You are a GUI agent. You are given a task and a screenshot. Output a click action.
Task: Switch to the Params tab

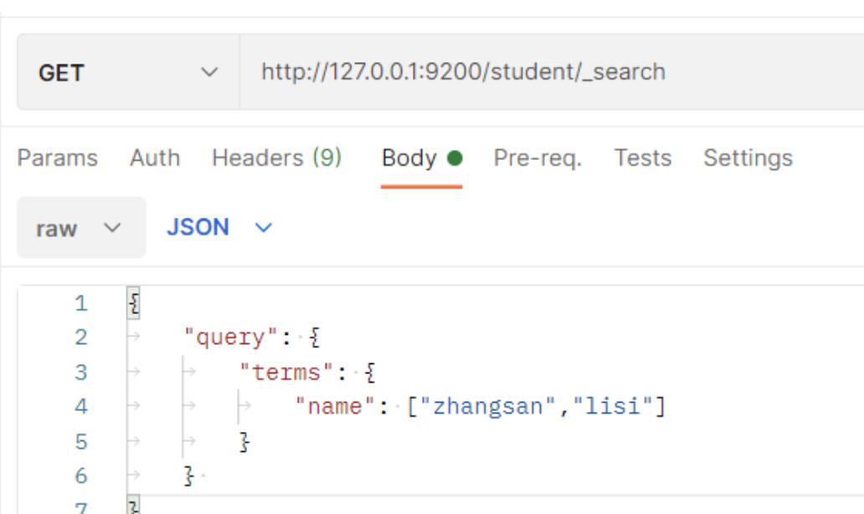(x=58, y=158)
